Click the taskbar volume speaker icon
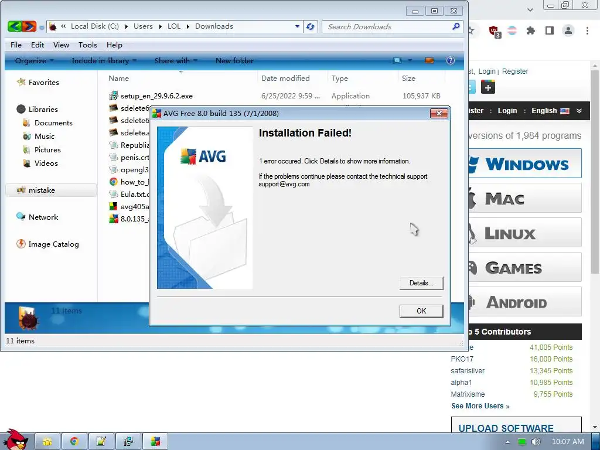Viewport: 600px width, 450px height. pos(536,442)
